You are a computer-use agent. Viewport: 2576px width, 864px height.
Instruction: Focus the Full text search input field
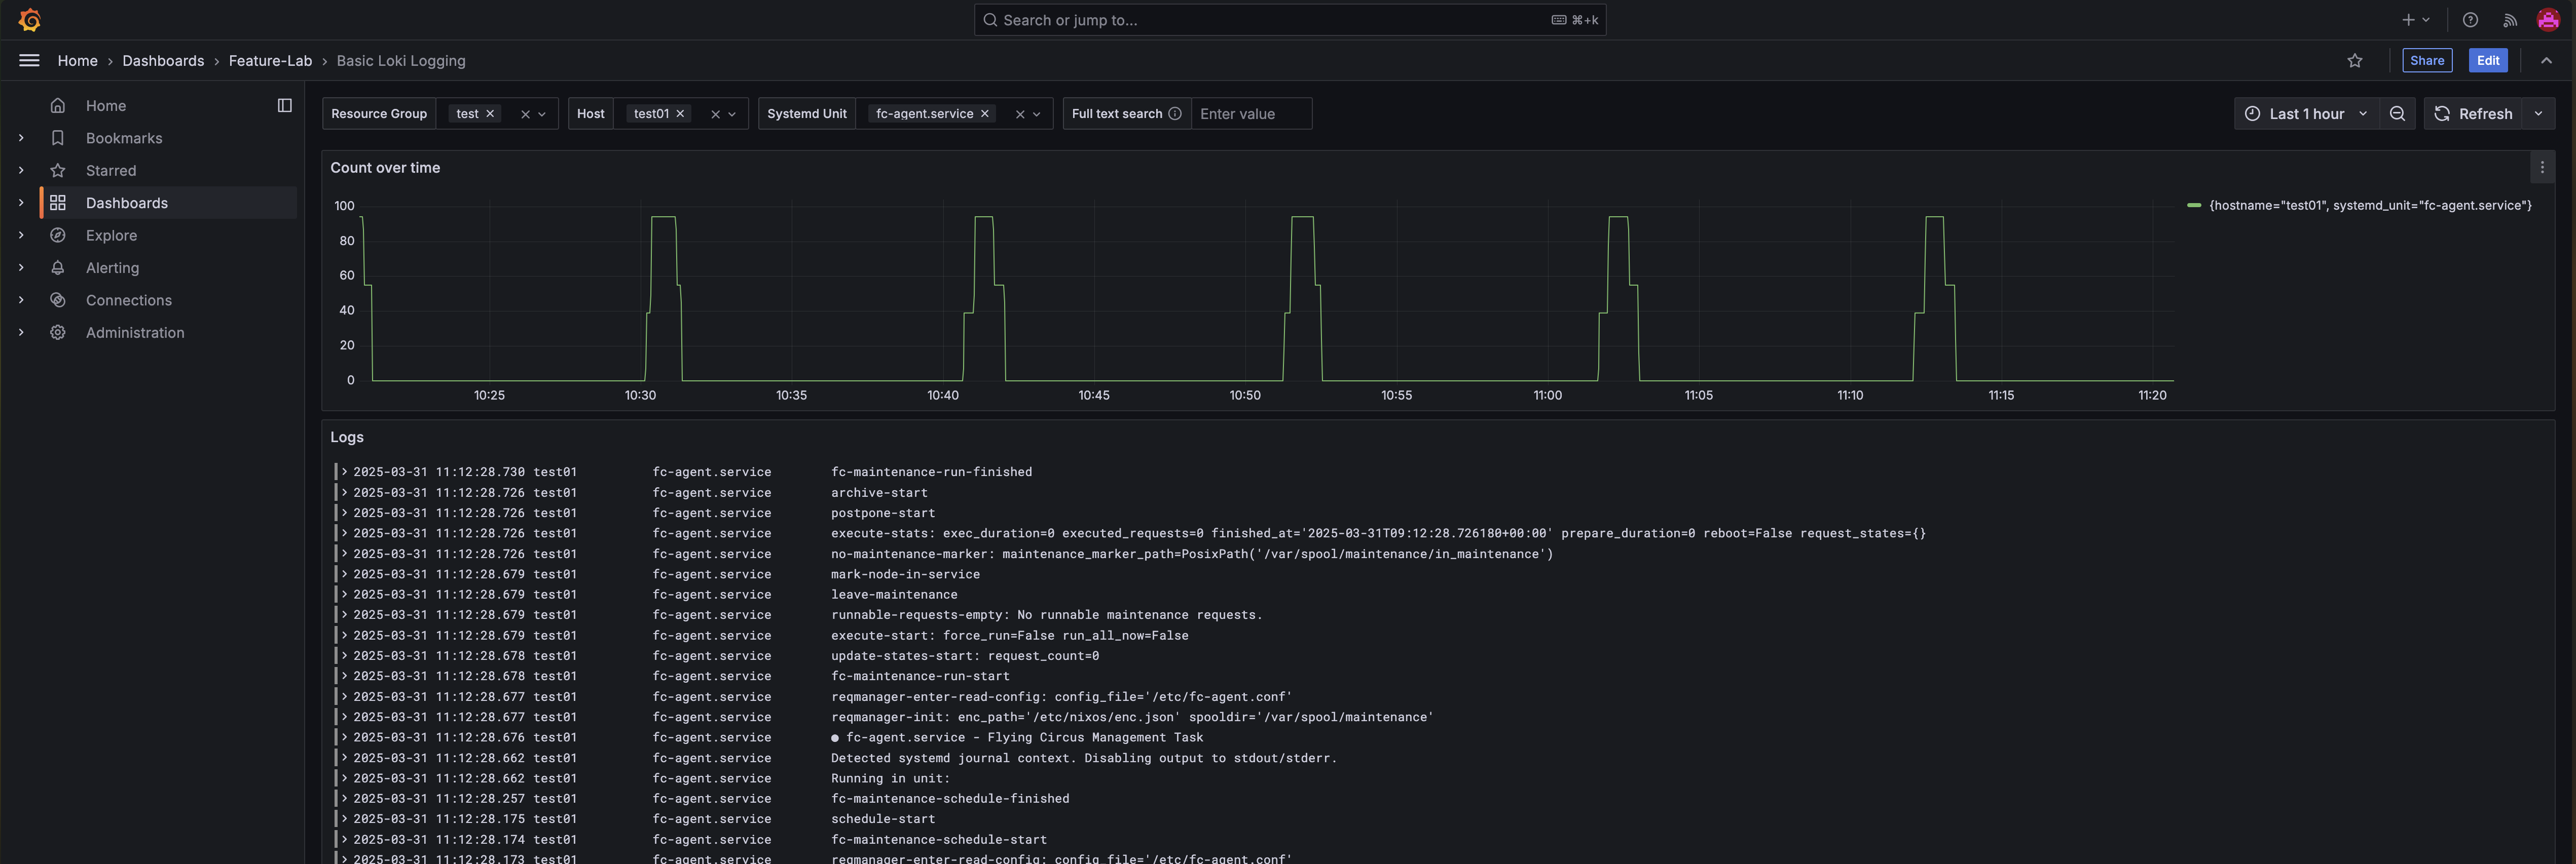tap(1250, 114)
